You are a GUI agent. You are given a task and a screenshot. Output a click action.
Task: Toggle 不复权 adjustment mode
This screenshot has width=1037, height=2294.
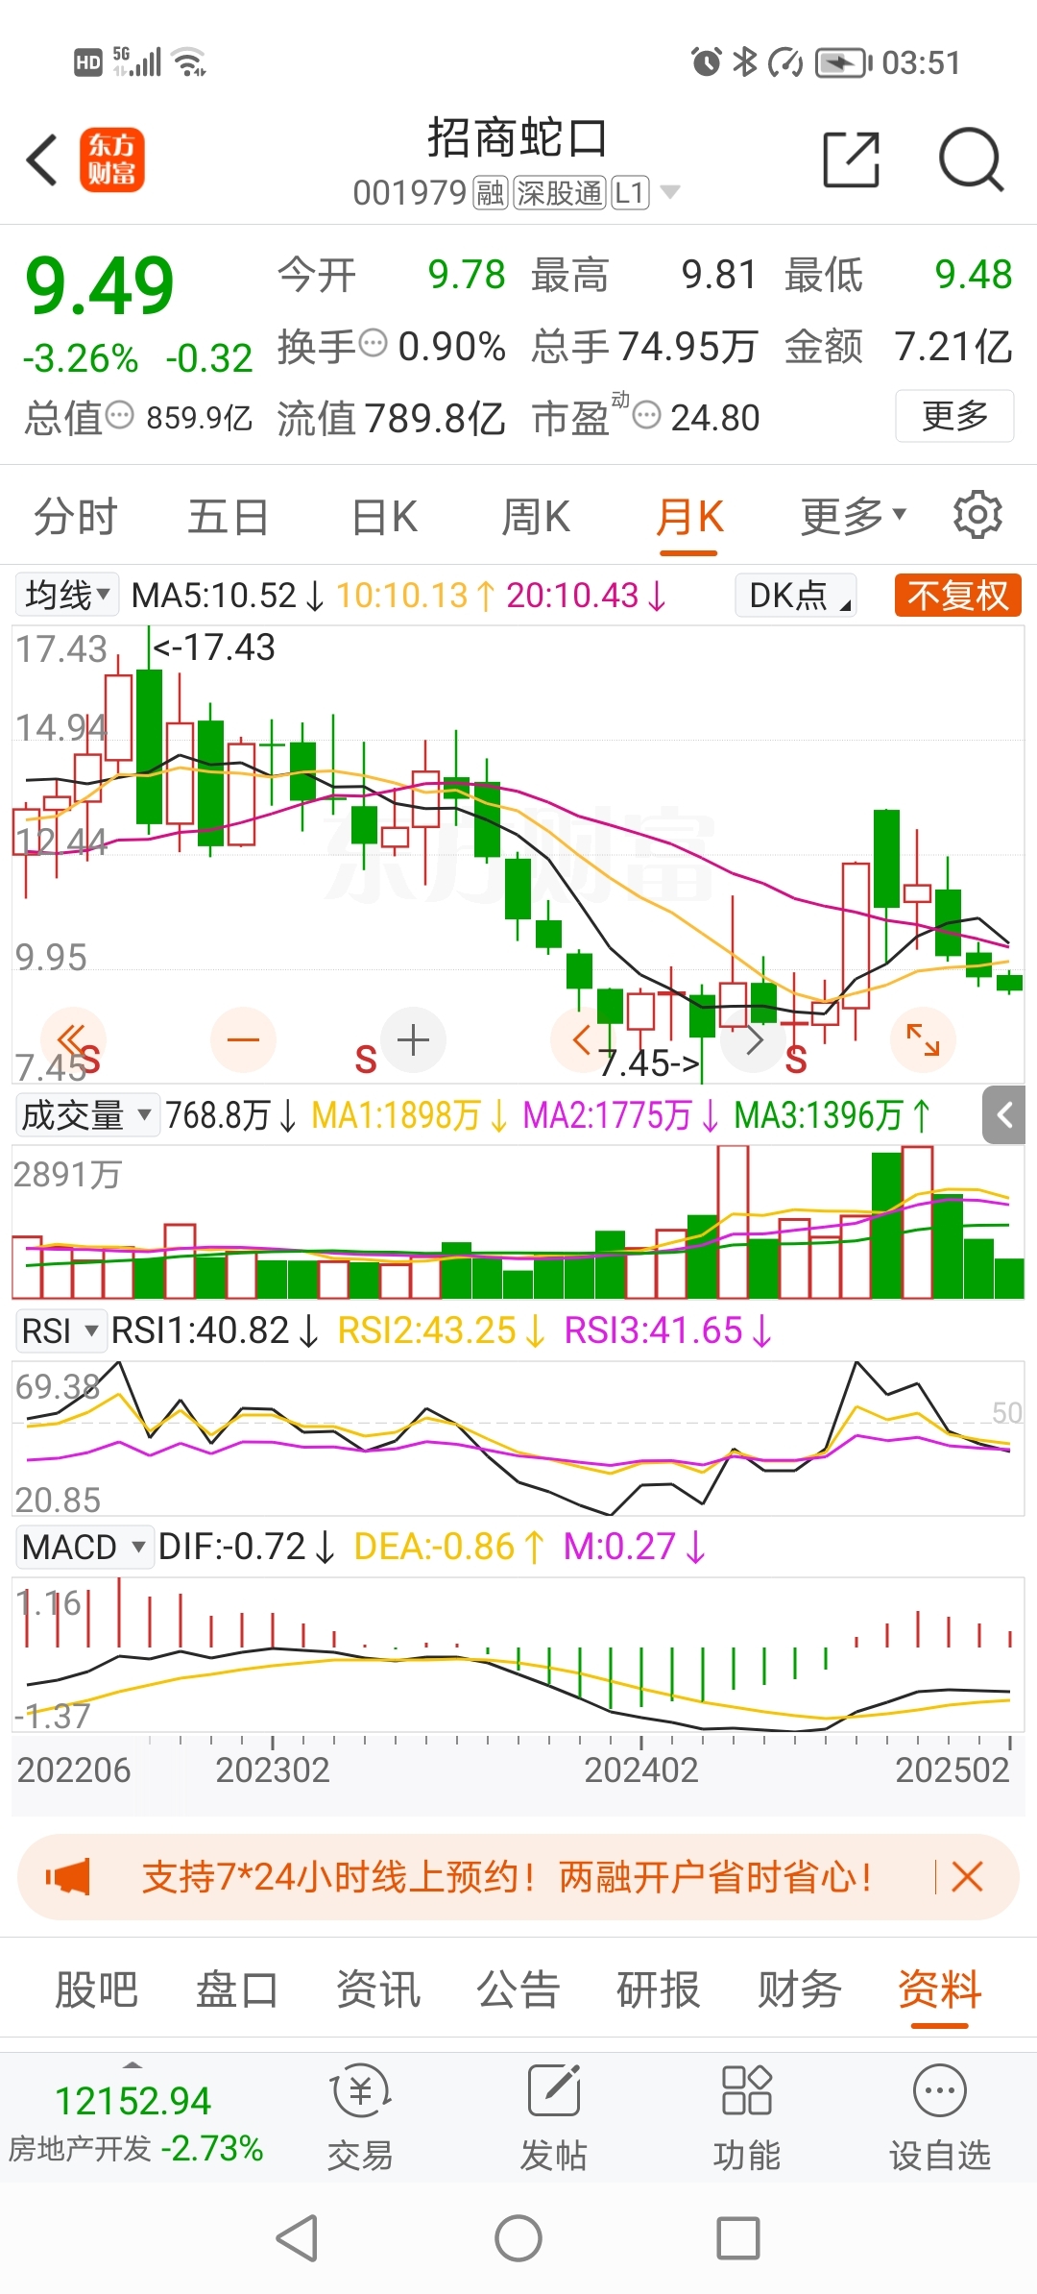957,596
